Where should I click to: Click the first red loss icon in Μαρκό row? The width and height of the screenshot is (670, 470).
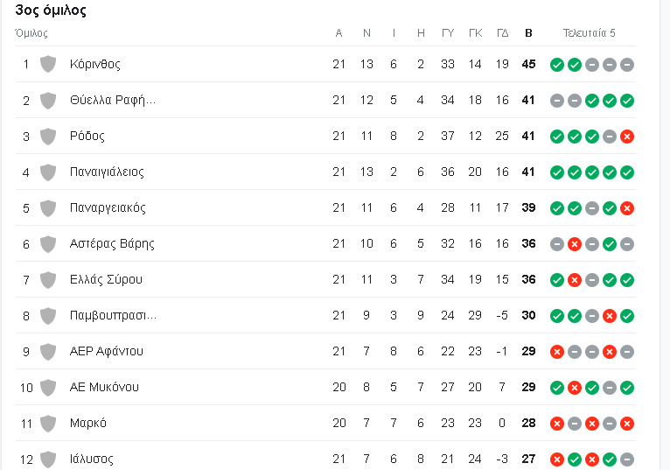point(557,424)
